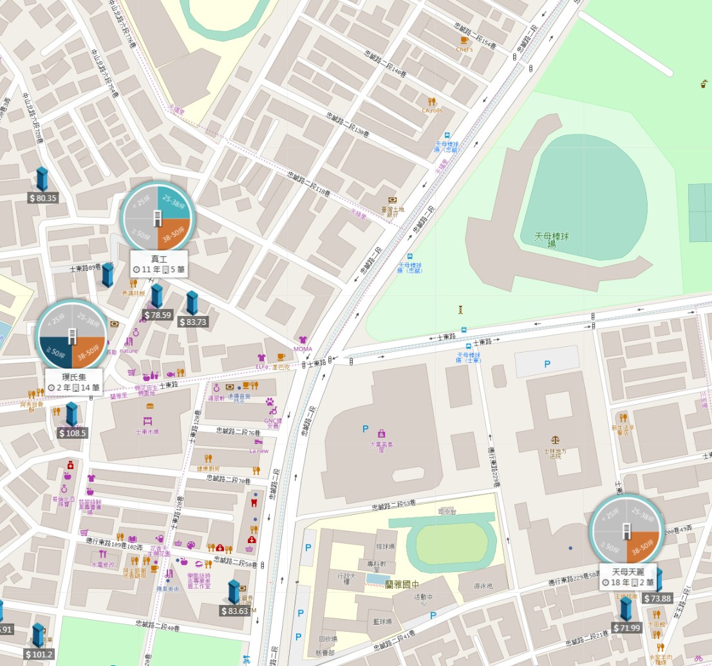Select the $73.88 price label
Viewport: 712px width, 666px height.
657,598
